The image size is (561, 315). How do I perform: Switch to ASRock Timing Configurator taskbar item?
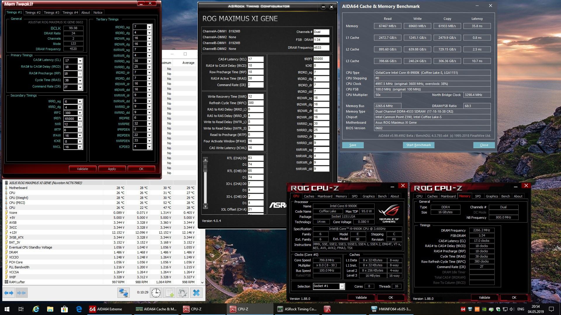297,309
